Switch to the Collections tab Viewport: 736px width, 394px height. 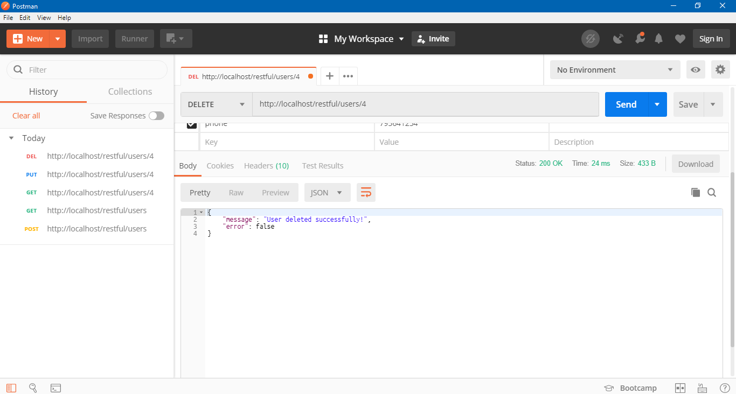(129, 92)
